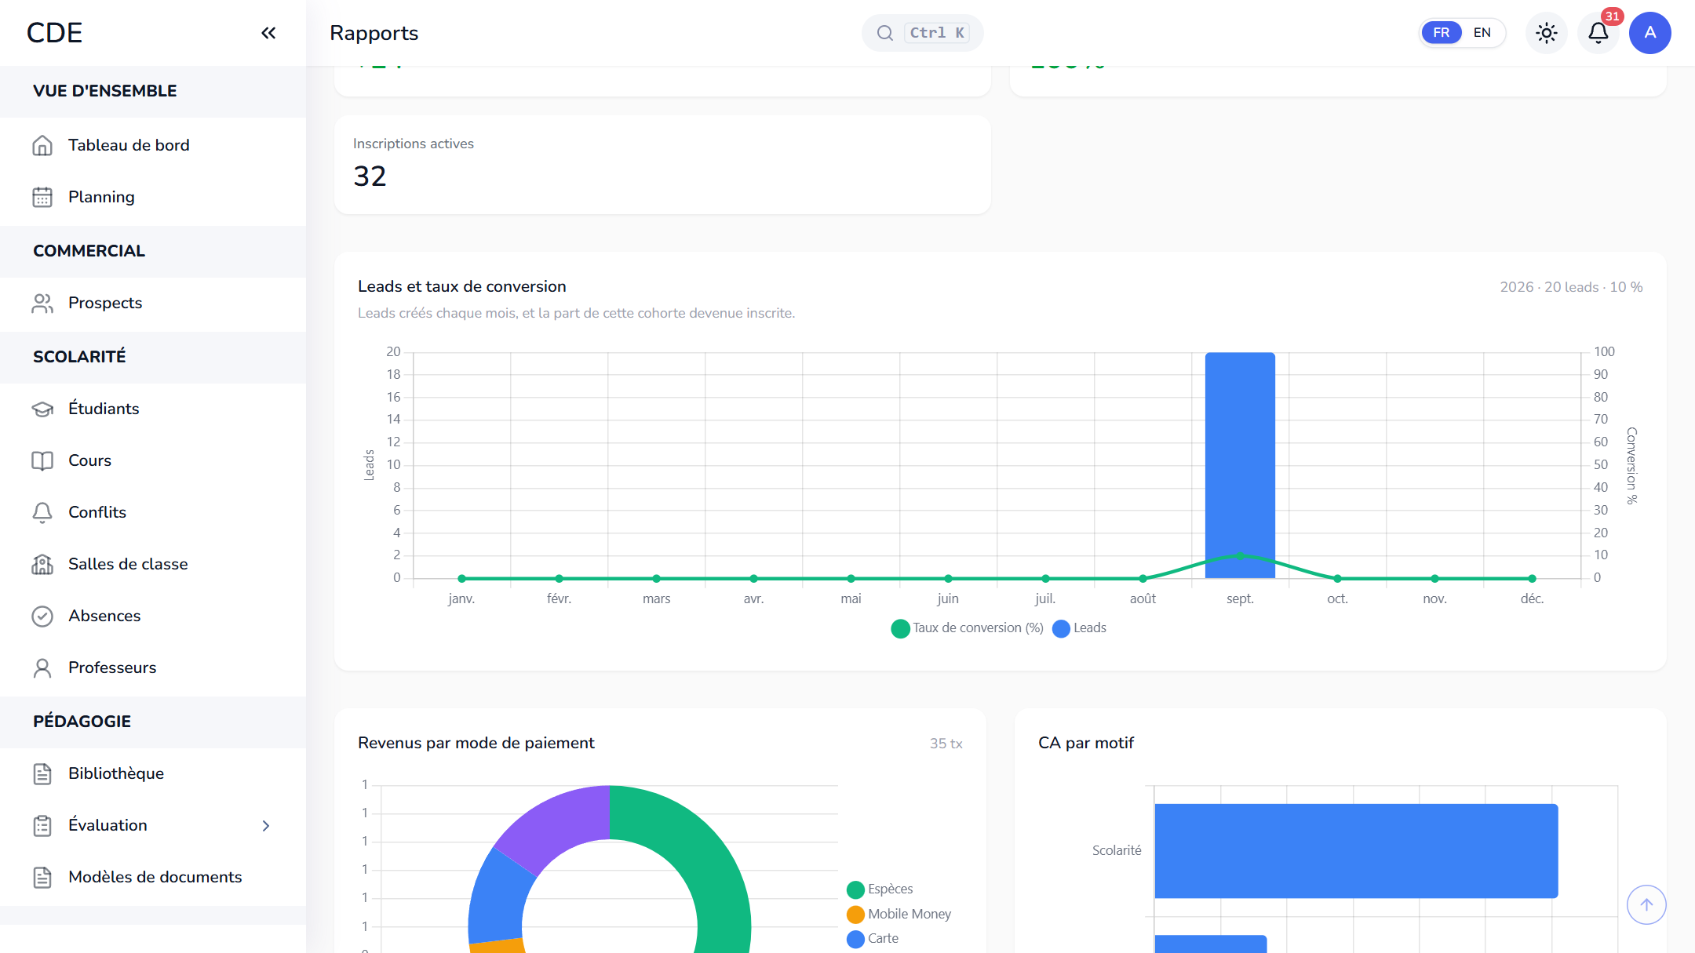Image resolution: width=1695 pixels, height=953 pixels.
Task: Click the building icon beside Salles de classe
Action: click(x=42, y=564)
